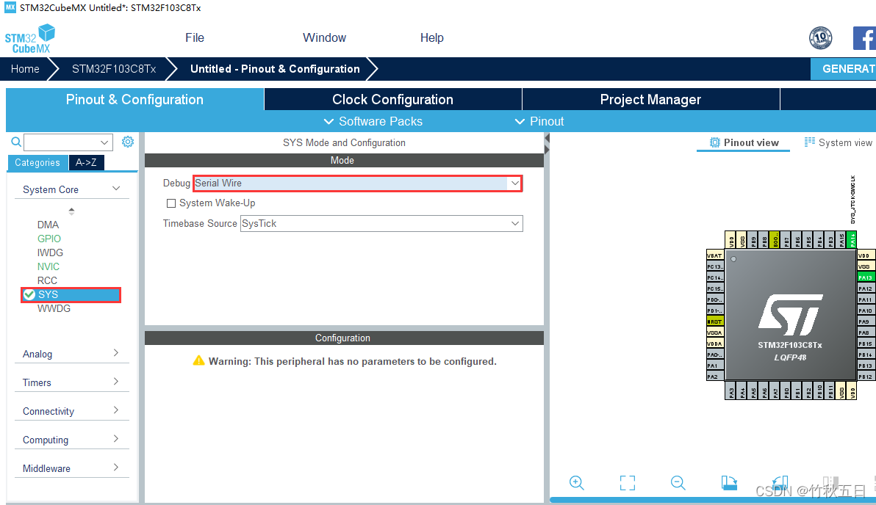
Task: Select the Pinout & Configuration tab
Action: pyautogui.click(x=134, y=99)
